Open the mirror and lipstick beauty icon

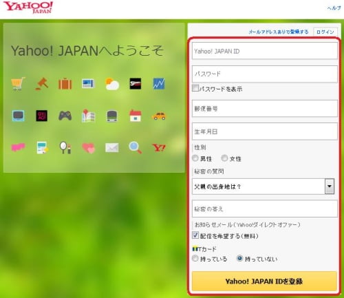point(65,148)
